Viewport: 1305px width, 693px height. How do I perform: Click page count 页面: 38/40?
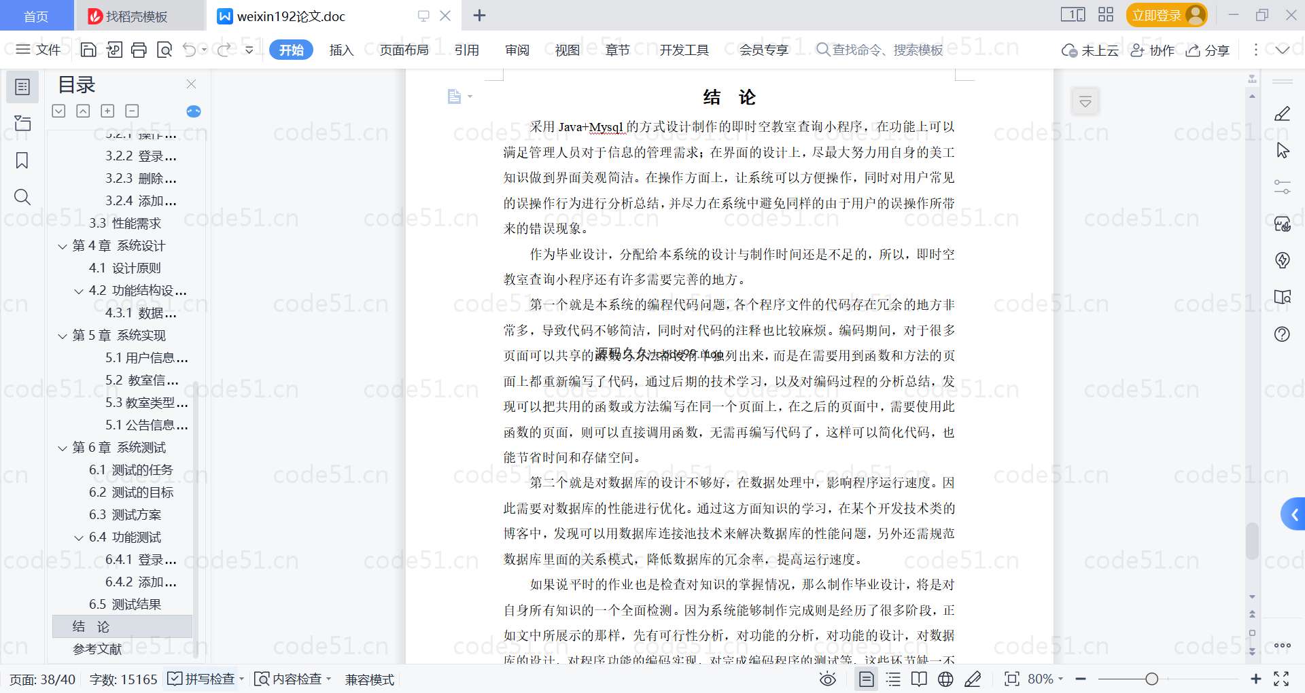coord(42,679)
